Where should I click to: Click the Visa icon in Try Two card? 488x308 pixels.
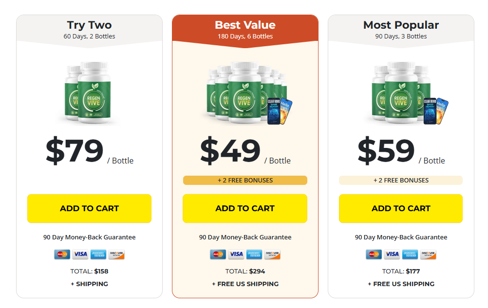[80, 254]
